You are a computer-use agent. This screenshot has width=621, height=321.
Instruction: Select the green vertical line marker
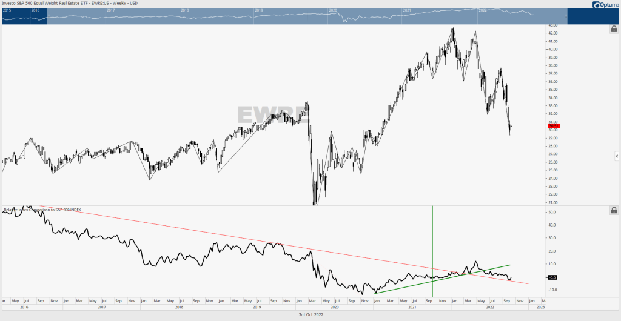coord(432,251)
